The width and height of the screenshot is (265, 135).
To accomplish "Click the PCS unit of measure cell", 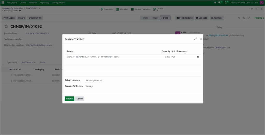I will click(x=173, y=57).
